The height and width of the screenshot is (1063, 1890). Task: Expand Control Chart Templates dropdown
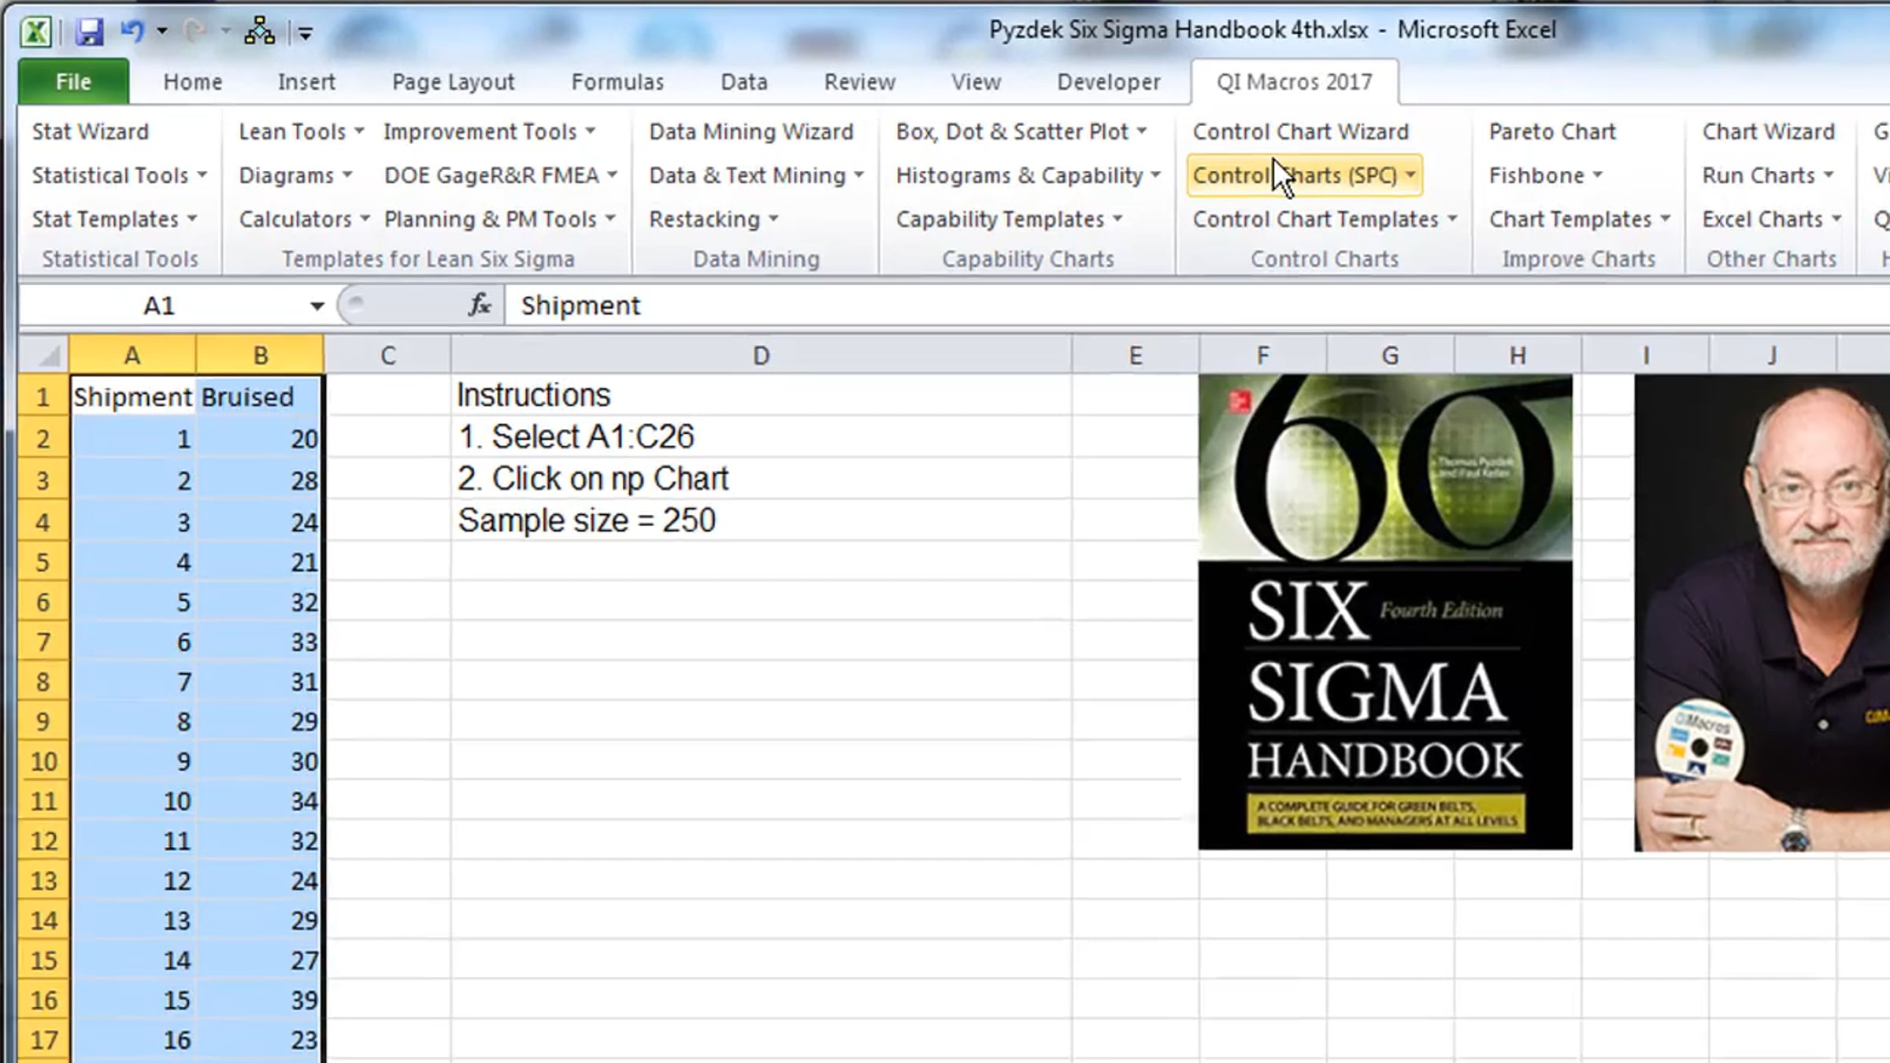(x=1325, y=219)
